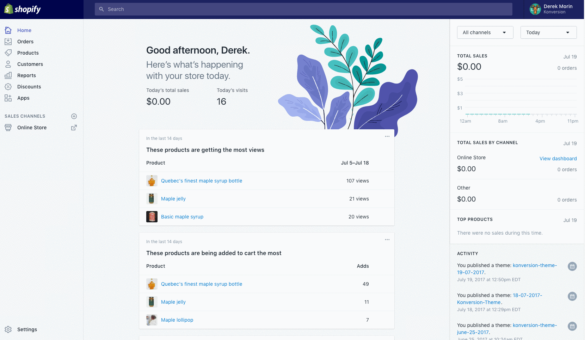Open Maple jelly thumbnail in views list

(152, 199)
